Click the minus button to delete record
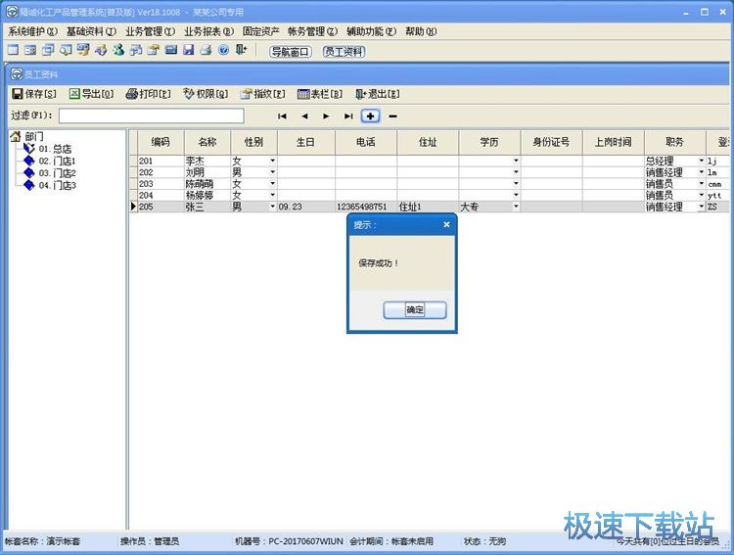 pyautogui.click(x=393, y=116)
